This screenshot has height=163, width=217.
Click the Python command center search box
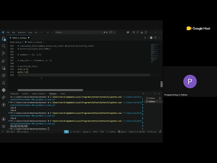pyautogui.click(x=79, y=32)
